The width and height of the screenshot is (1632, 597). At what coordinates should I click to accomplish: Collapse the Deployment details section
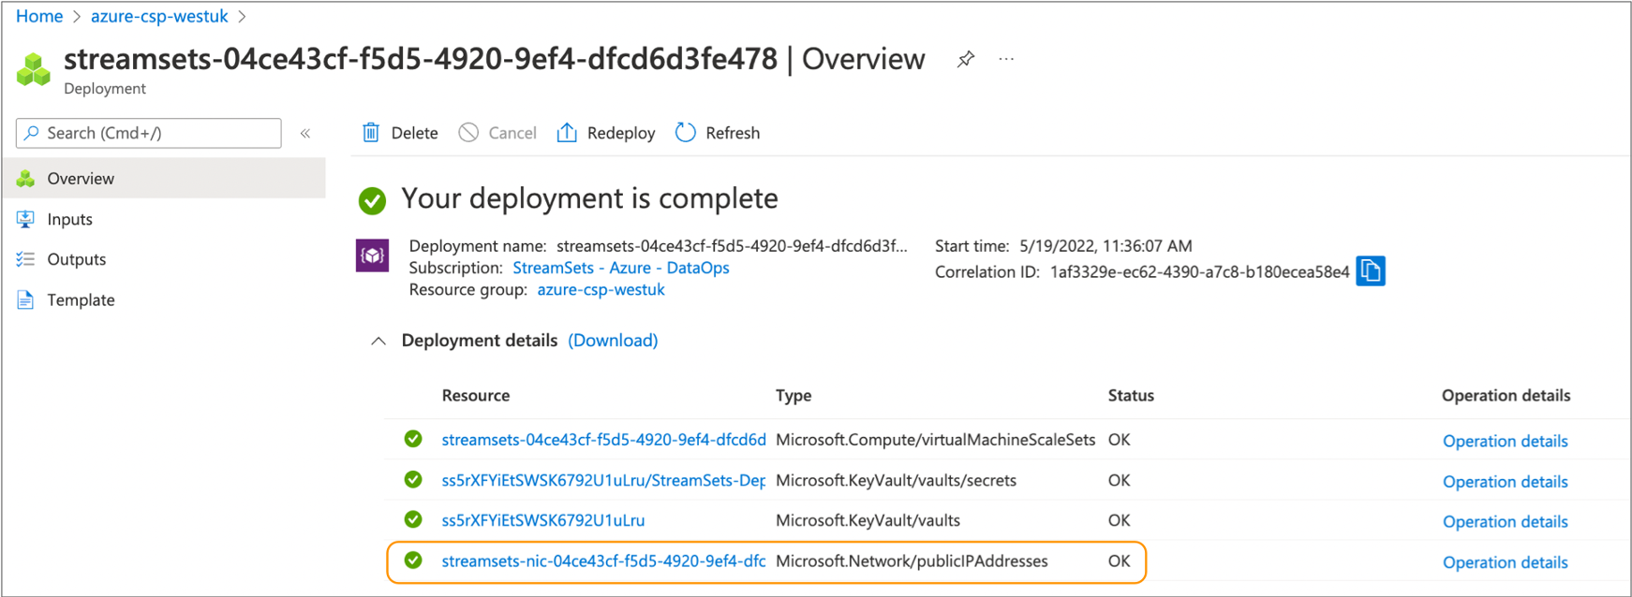[x=378, y=341]
